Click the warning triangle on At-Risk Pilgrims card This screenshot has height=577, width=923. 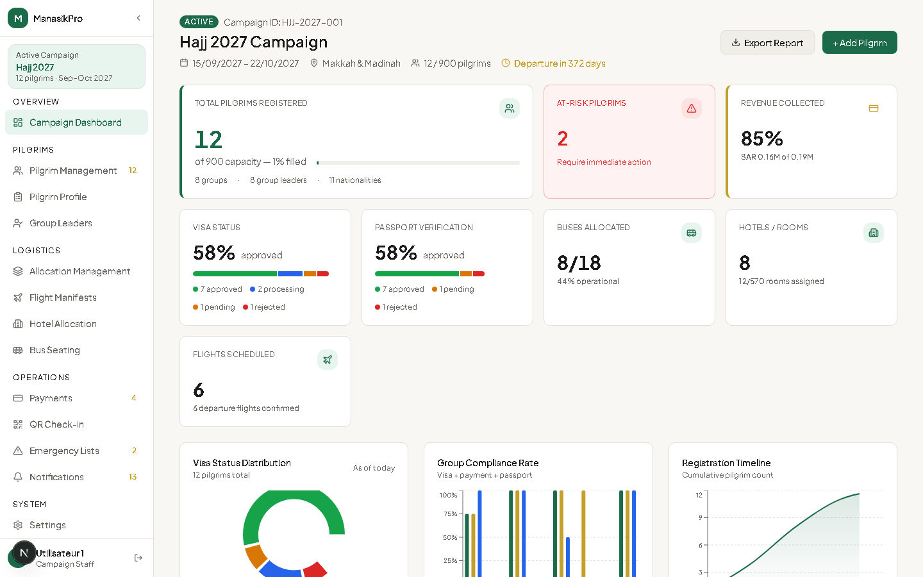click(692, 108)
